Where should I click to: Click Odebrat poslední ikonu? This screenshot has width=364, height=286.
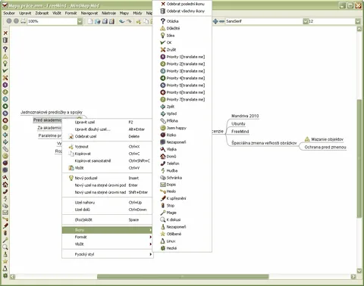click(x=182, y=4)
